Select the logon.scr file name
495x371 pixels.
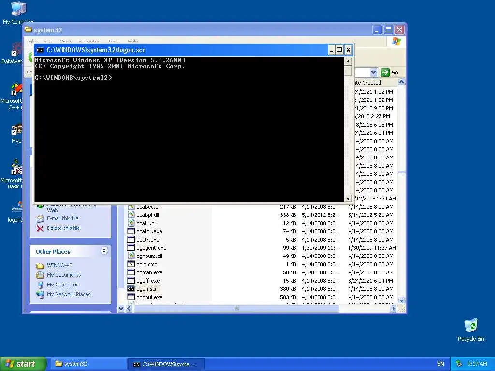[x=146, y=289]
